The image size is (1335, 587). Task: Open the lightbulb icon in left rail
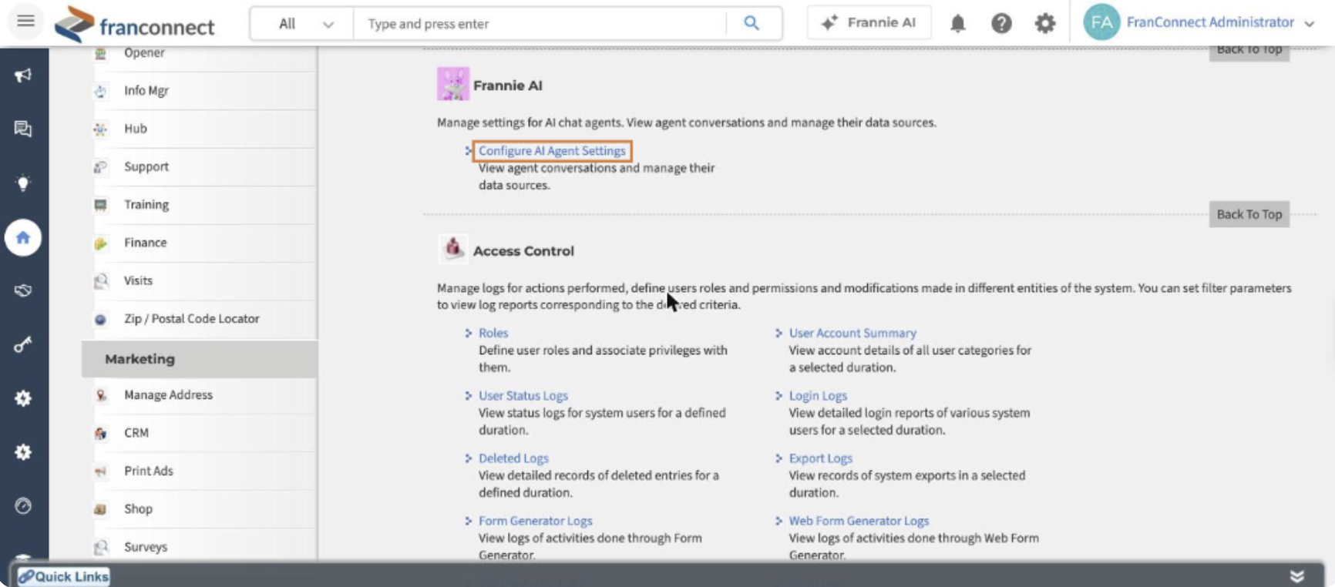tap(23, 183)
